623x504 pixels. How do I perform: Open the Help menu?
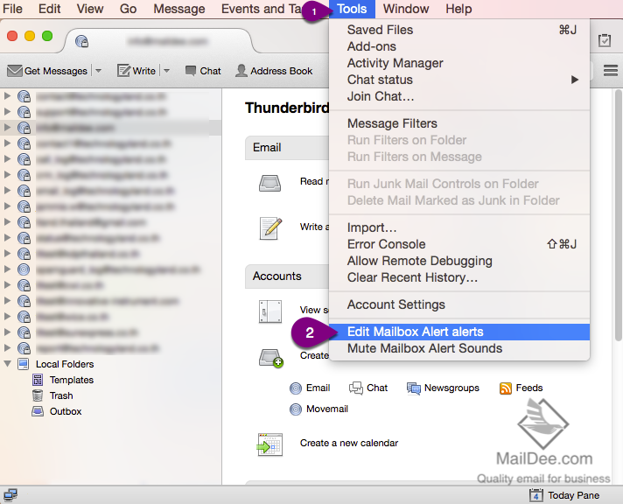(x=458, y=9)
